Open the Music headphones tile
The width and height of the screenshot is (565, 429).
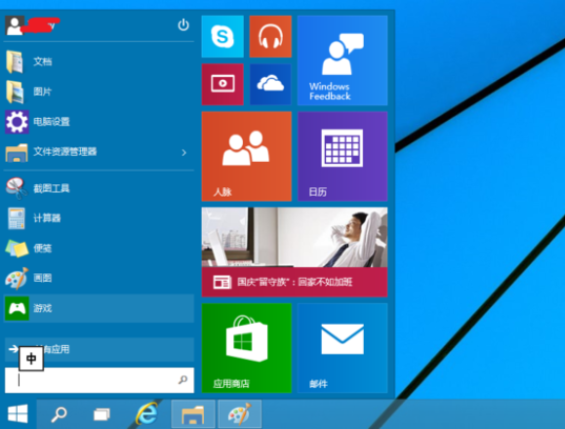point(270,36)
